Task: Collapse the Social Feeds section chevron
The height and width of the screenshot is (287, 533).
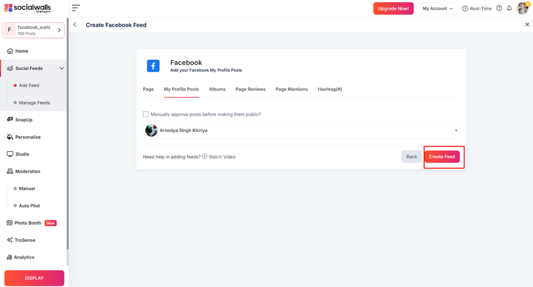Action: click(x=61, y=68)
